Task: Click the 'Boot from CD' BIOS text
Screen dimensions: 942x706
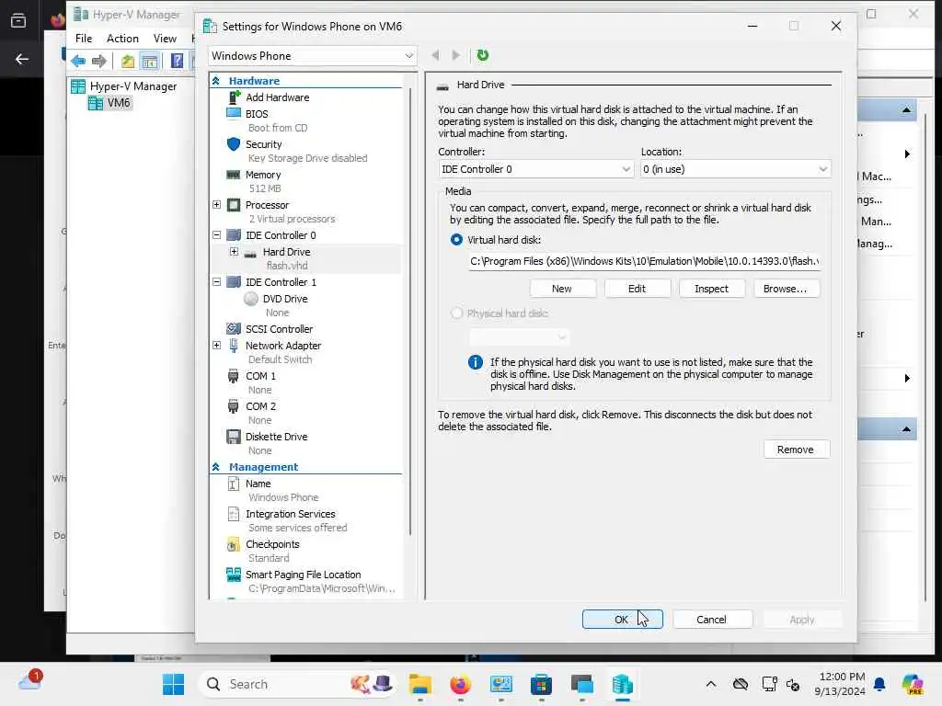Action: pos(278,128)
